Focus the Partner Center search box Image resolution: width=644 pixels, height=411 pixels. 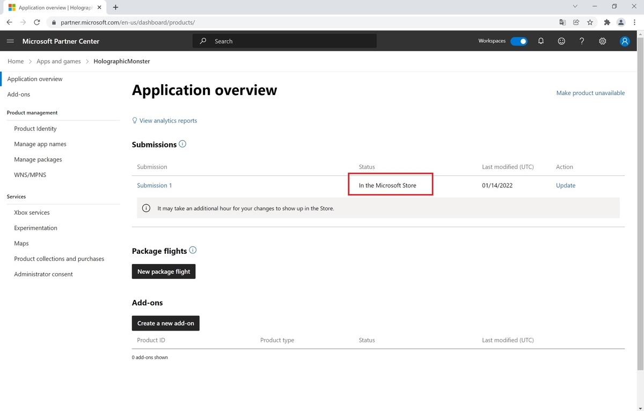(284, 41)
